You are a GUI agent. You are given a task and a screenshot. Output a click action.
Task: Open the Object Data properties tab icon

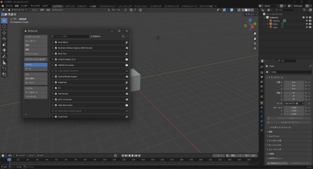click(262, 126)
